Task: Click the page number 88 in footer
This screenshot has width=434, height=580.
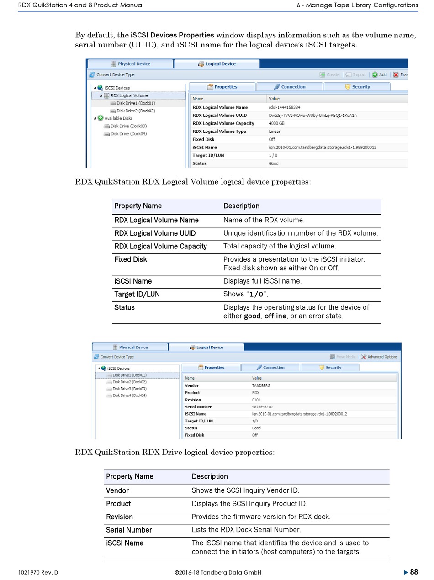Action: pyautogui.click(x=414, y=572)
